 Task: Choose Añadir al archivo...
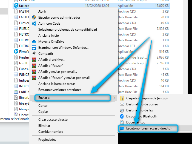(x=52, y=60)
